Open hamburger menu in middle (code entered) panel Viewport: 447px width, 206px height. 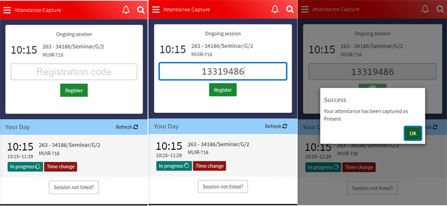point(156,9)
